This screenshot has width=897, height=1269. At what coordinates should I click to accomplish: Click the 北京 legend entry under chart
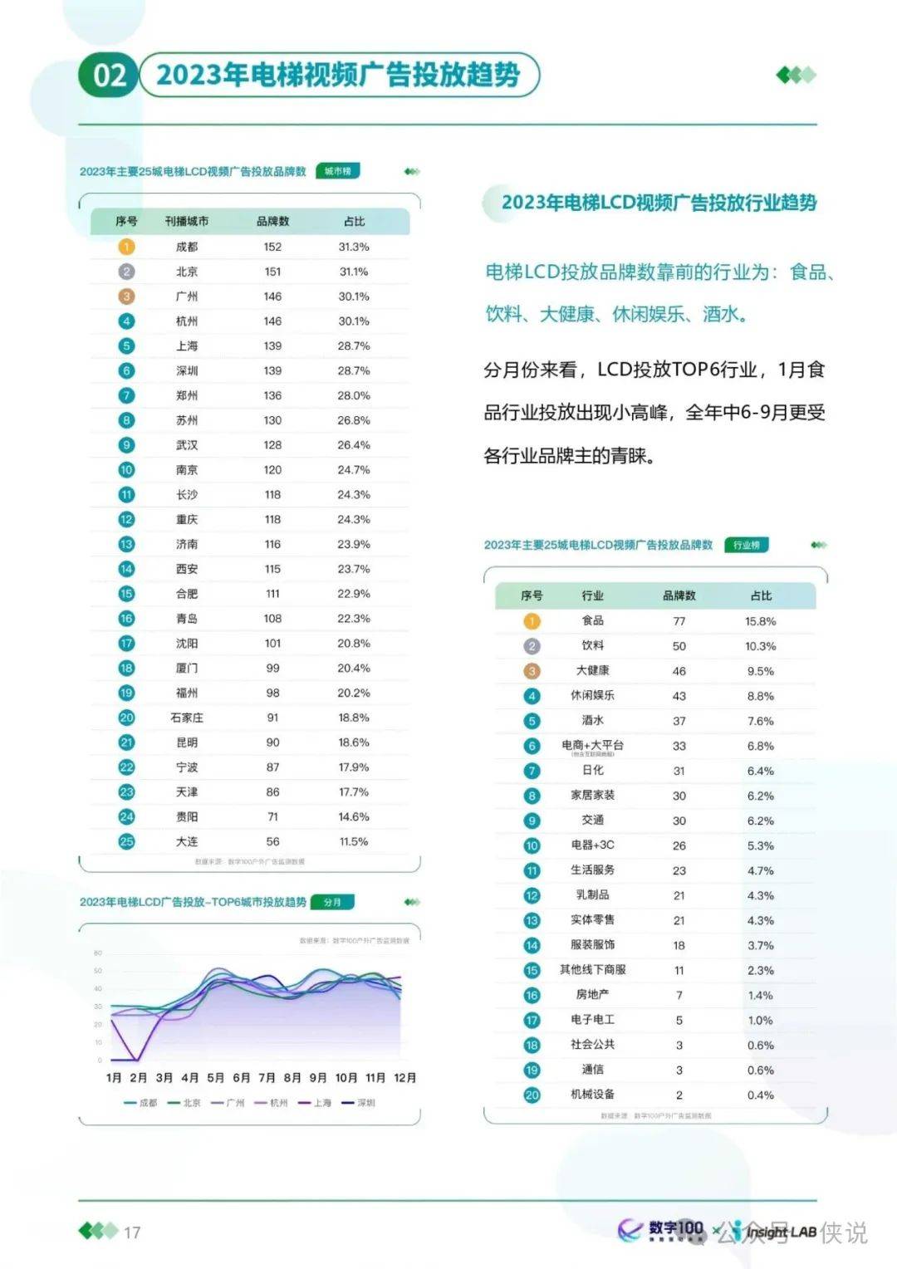[184, 1103]
